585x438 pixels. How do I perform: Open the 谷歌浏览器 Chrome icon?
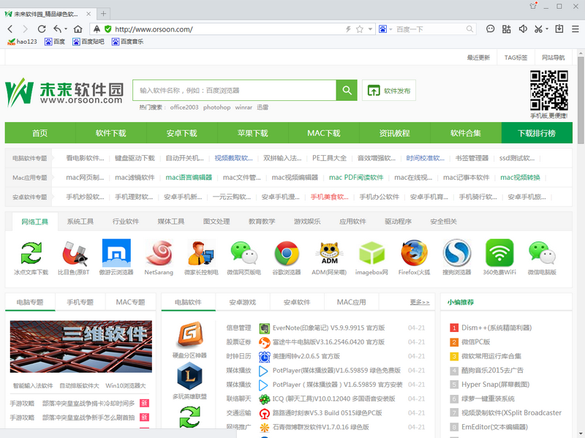pyautogui.click(x=287, y=253)
